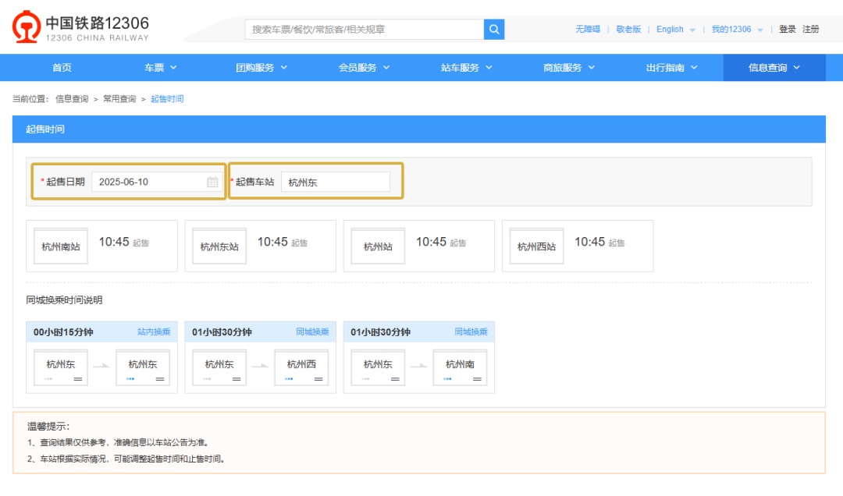Select 杭州南 destination card in transfer
Screen dimensions: 843x496
point(460,367)
